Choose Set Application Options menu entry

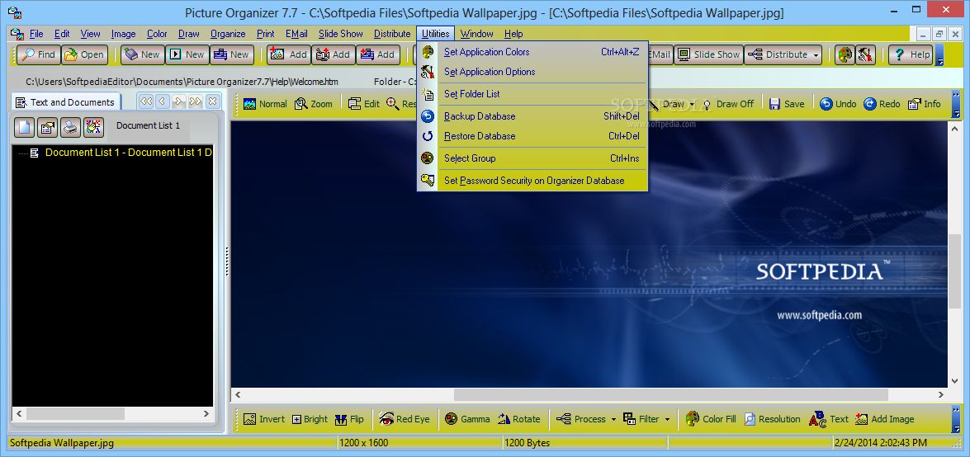532,72
